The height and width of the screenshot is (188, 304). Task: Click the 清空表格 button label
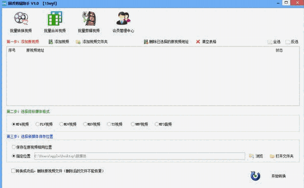point(209,41)
